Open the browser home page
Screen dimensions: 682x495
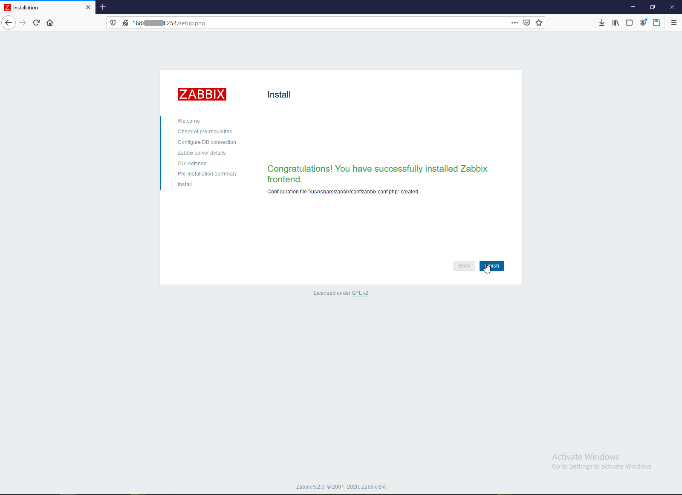[x=50, y=23]
